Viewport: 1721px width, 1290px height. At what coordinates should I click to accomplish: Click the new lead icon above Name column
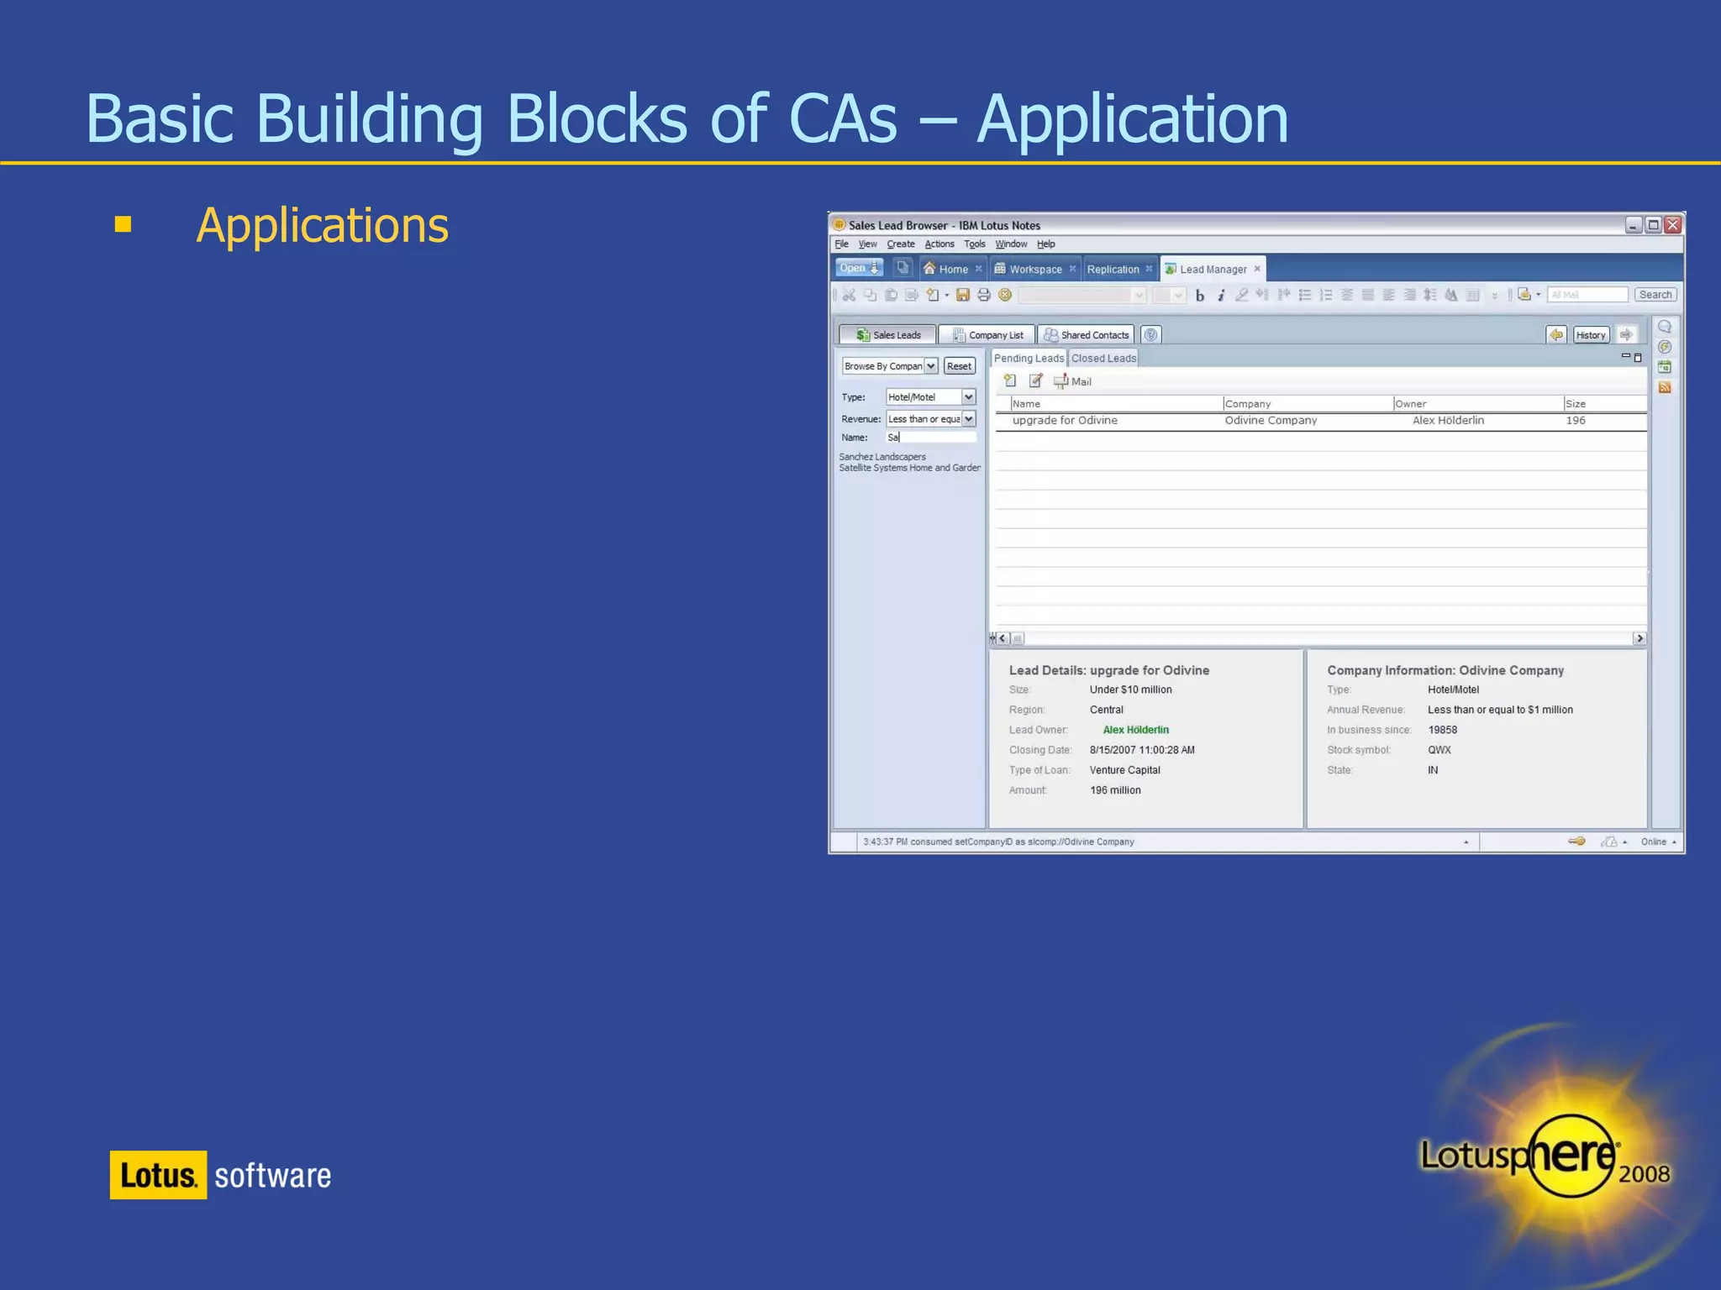tap(1010, 381)
